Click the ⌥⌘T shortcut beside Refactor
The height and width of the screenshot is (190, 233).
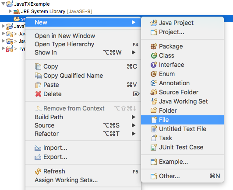111,134
